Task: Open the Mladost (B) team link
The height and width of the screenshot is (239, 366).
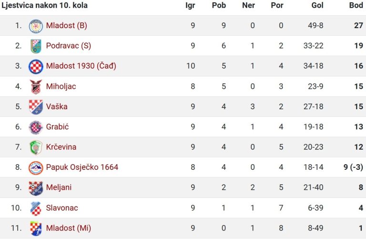Action: click(67, 25)
